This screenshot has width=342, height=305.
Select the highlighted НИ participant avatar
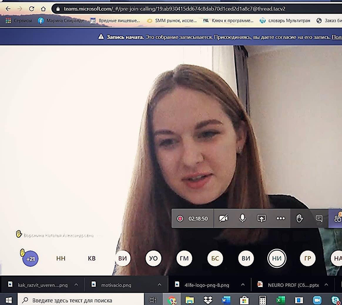277,258
